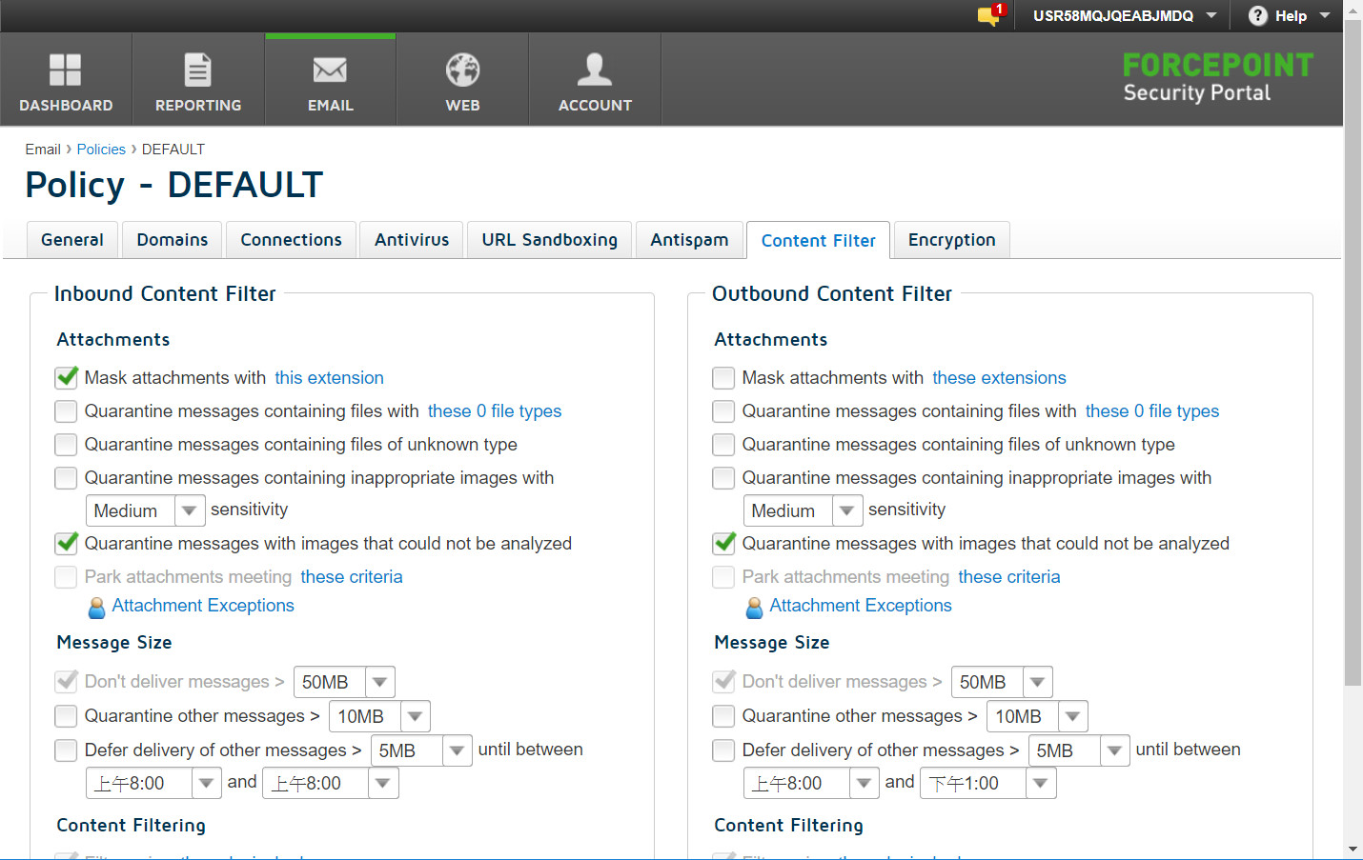1363x860 pixels.
Task: Click the Help question mark icon
Action: pyautogui.click(x=1258, y=15)
